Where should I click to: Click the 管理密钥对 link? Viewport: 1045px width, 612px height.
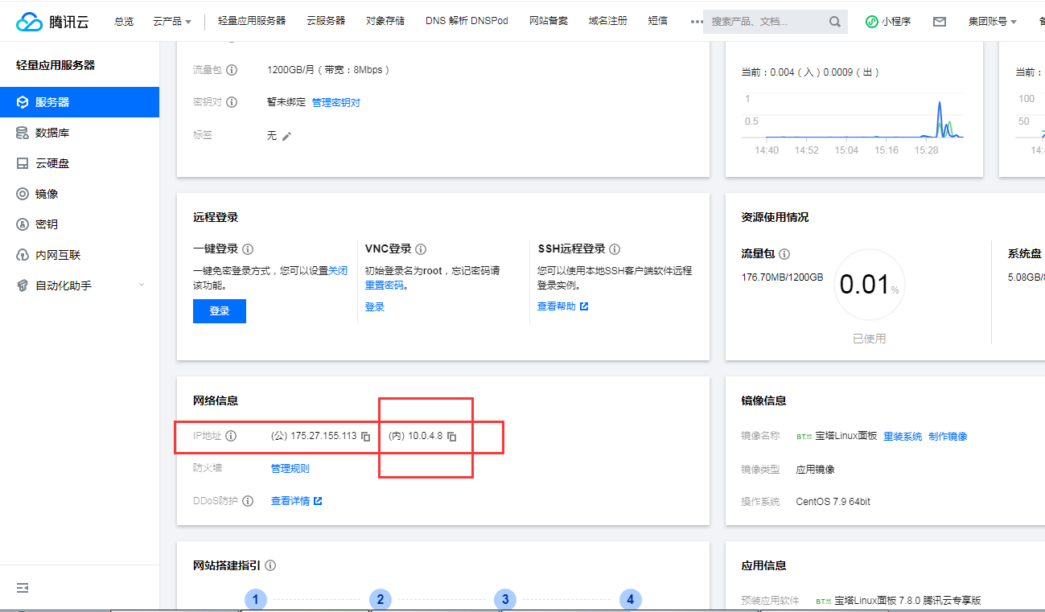click(336, 102)
